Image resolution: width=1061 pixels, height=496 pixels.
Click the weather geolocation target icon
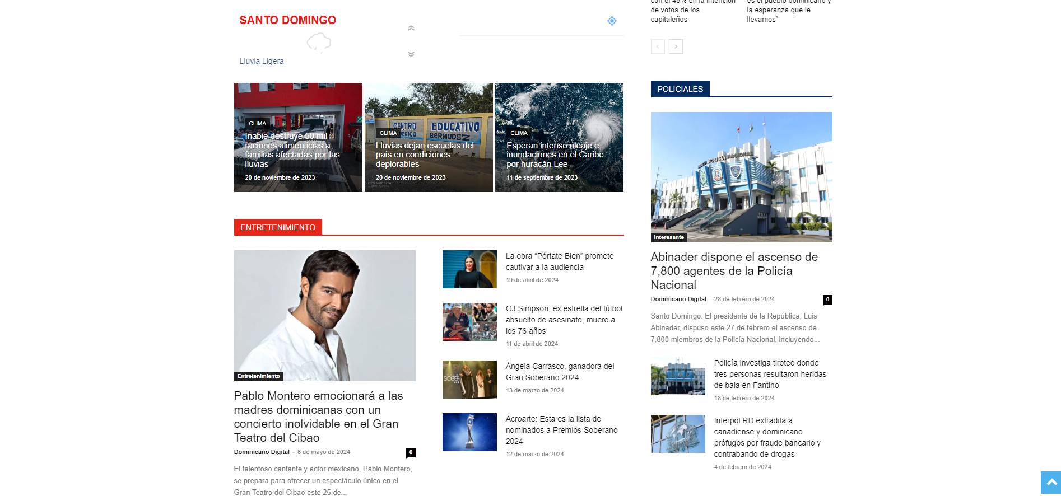click(612, 21)
